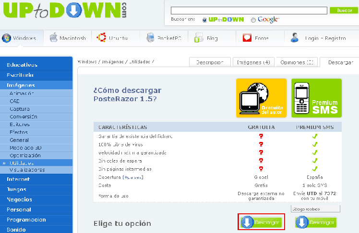Open the Editores subcategory

point(36,124)
